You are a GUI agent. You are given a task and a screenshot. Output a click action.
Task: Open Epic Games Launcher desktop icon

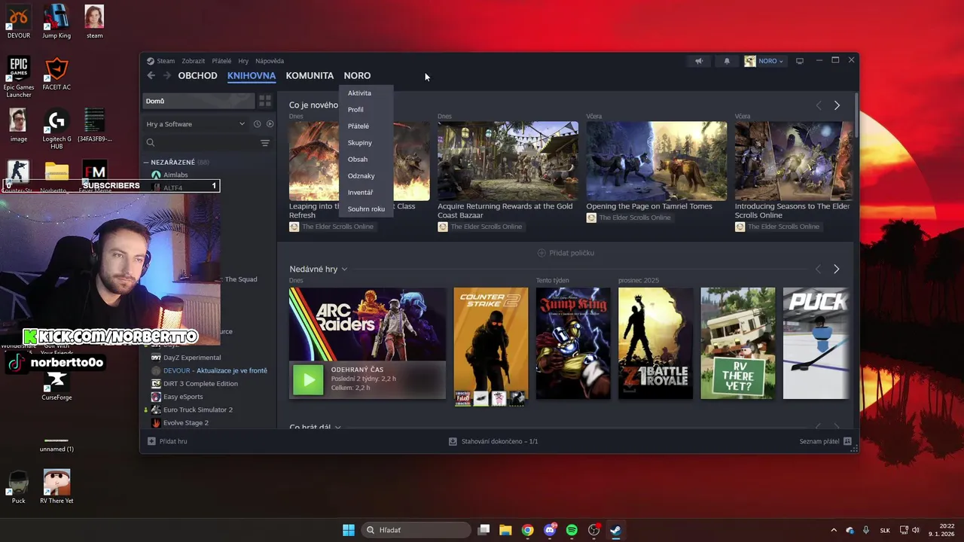coord(19,78)
